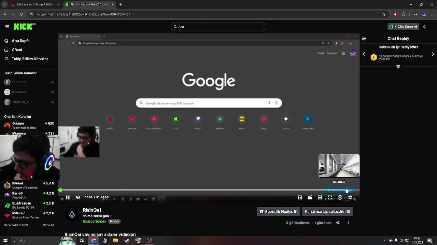
Task: Click the timeline preview thumbnail at 01:39:08
Action: tap(339, 166)
